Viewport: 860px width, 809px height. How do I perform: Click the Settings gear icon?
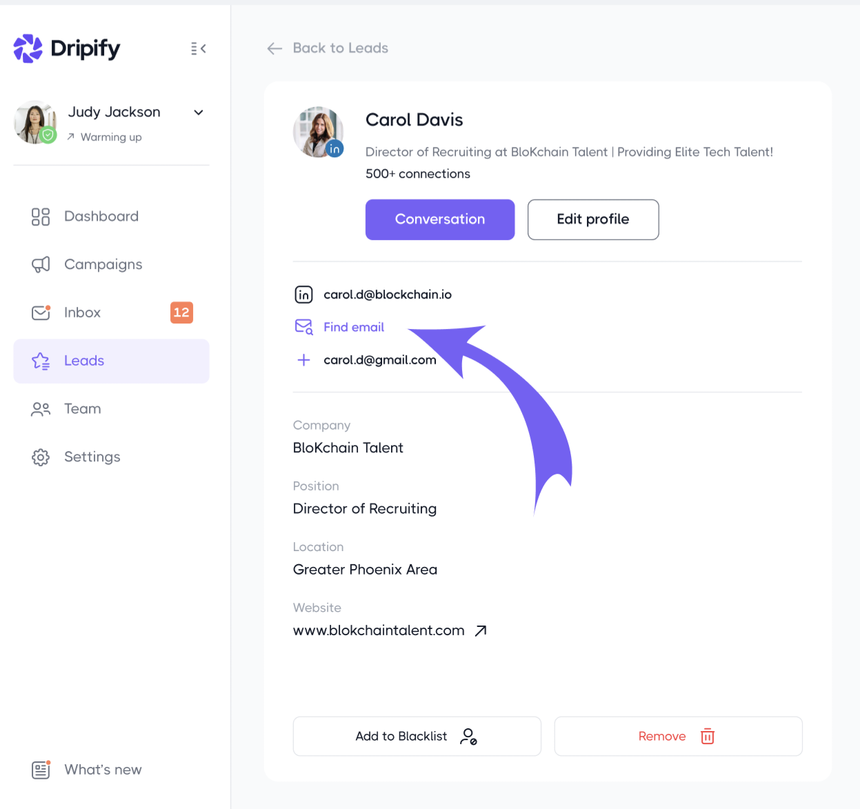tap(41, 457)
